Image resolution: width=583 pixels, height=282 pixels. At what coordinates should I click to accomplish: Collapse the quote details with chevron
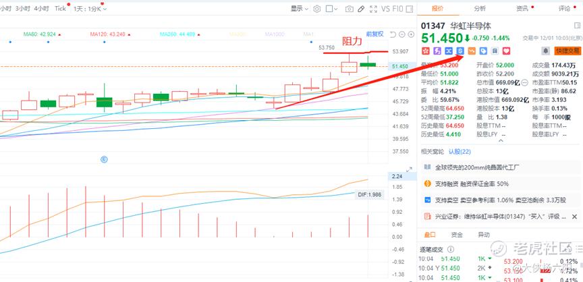click(501, 141)
